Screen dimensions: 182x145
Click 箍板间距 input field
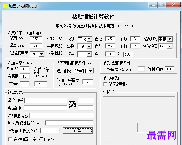169,69
